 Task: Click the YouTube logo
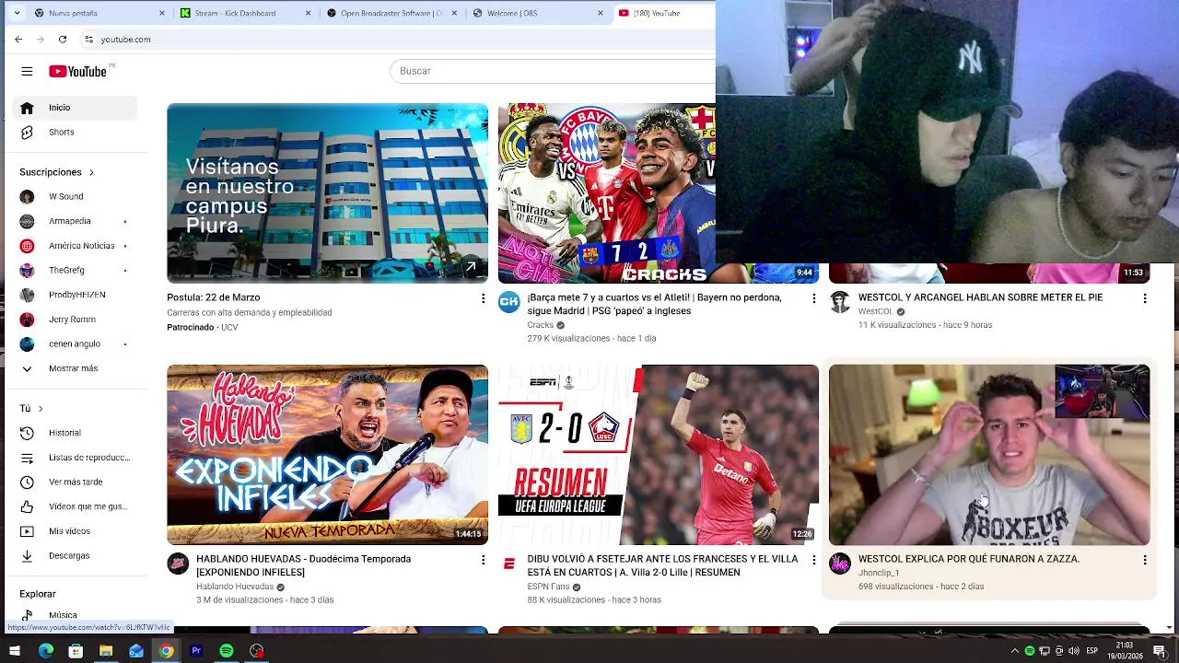pos(78,71)
